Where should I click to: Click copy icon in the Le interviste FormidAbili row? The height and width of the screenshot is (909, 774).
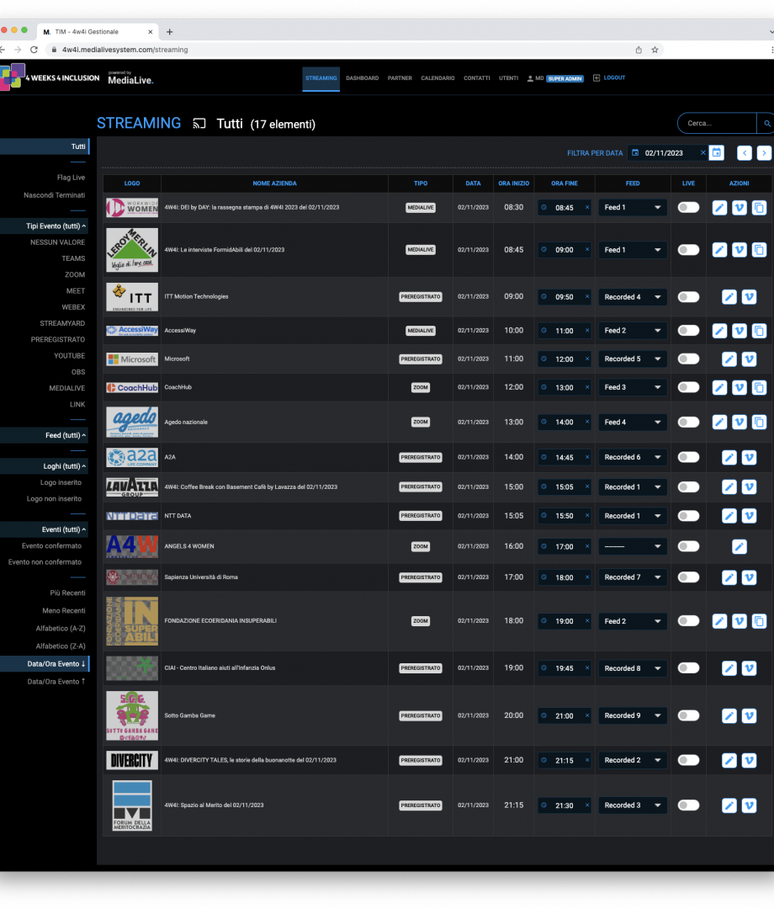(x=759, y=250)
